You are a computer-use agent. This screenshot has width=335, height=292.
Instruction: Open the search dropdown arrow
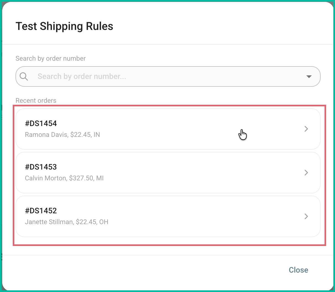point(309,76)
